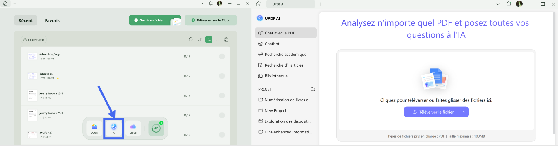The height and width of the screenshot is (146, 558).
Task: Select the UPDF AI window tab
Action: [x=290, y=4]
